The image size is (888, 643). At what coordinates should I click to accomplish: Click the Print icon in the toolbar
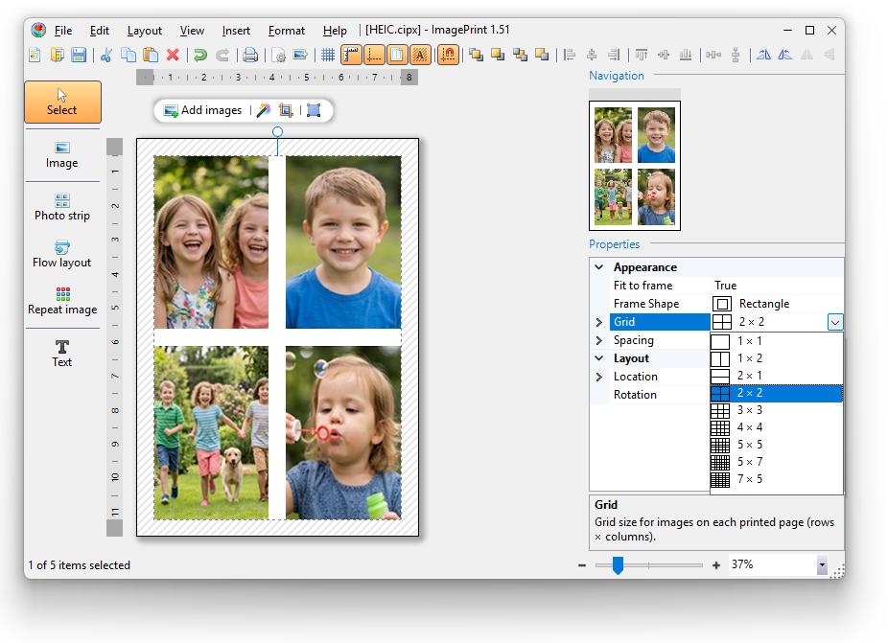click(250, 55)
